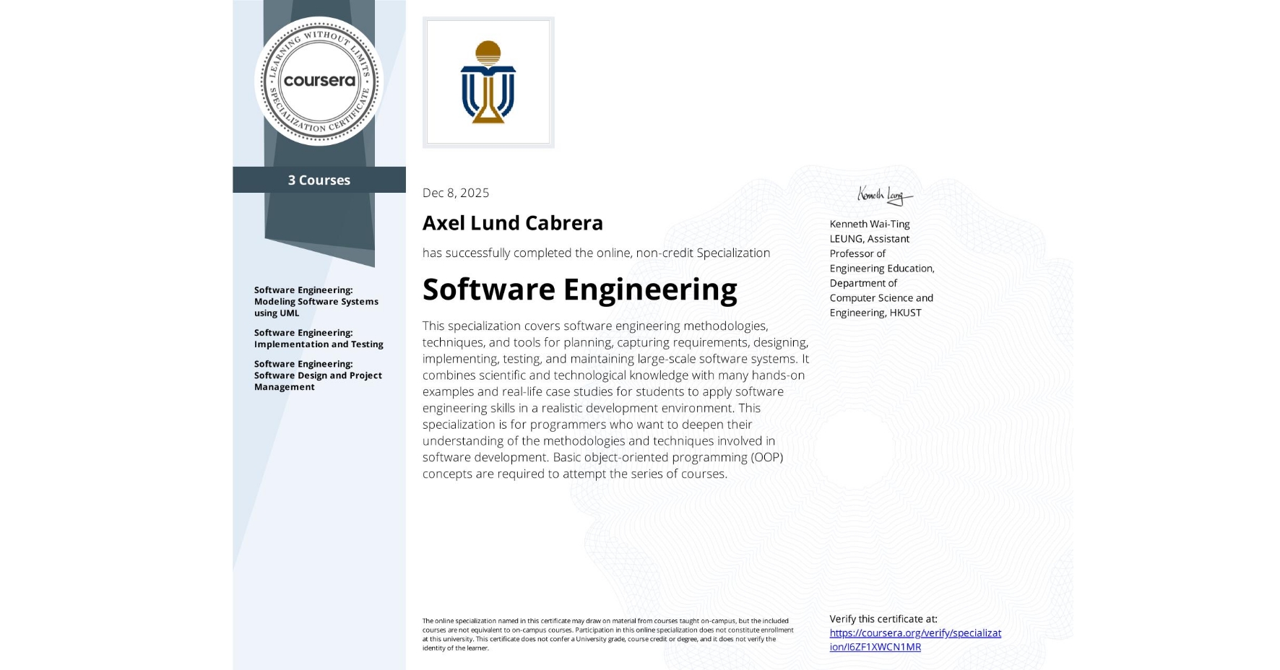Select the recipient name 'Axel Lund Cabrera'

click(514, 223)
